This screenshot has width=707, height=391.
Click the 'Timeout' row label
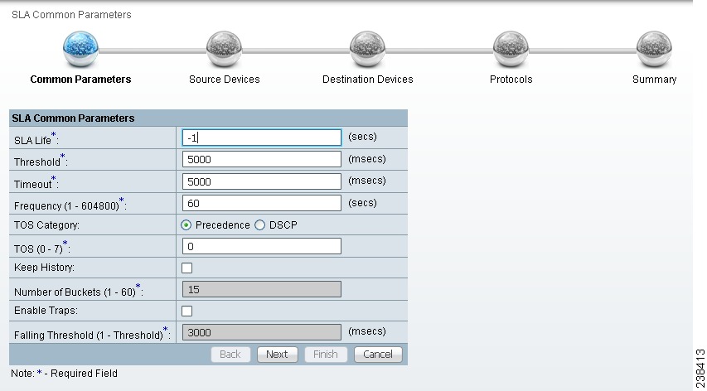click(x=36, y=183)
